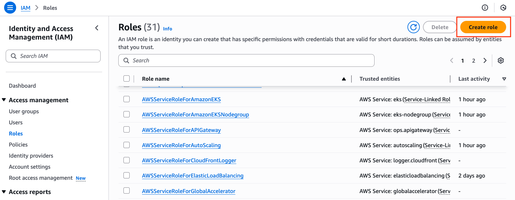Click the 'AWS Service: ops.apigateway' cell
This screenshot has width=515, height=200.
click(x=405, y=130)
